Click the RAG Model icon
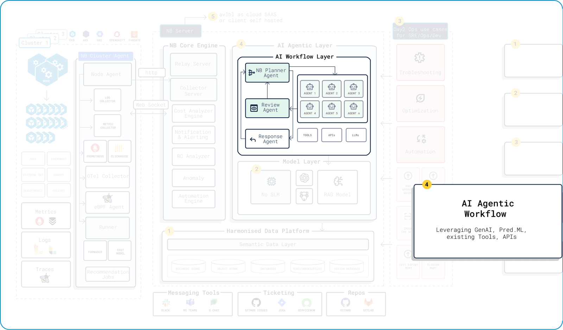 [x=338, y=181]
